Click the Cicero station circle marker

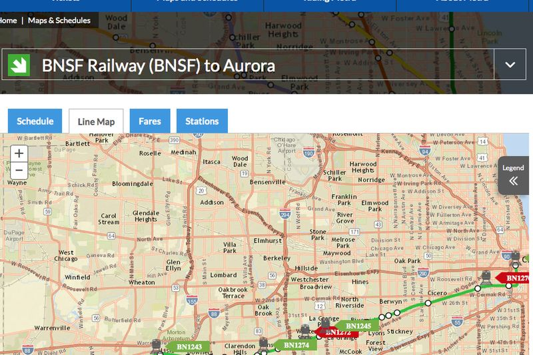click(x=428, y=302)
